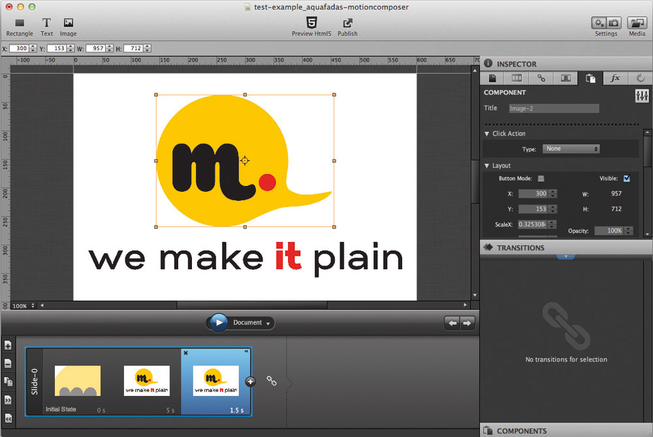Go to next state arrow
Viewport: 653px width, 437px height.
pos(467,323)
